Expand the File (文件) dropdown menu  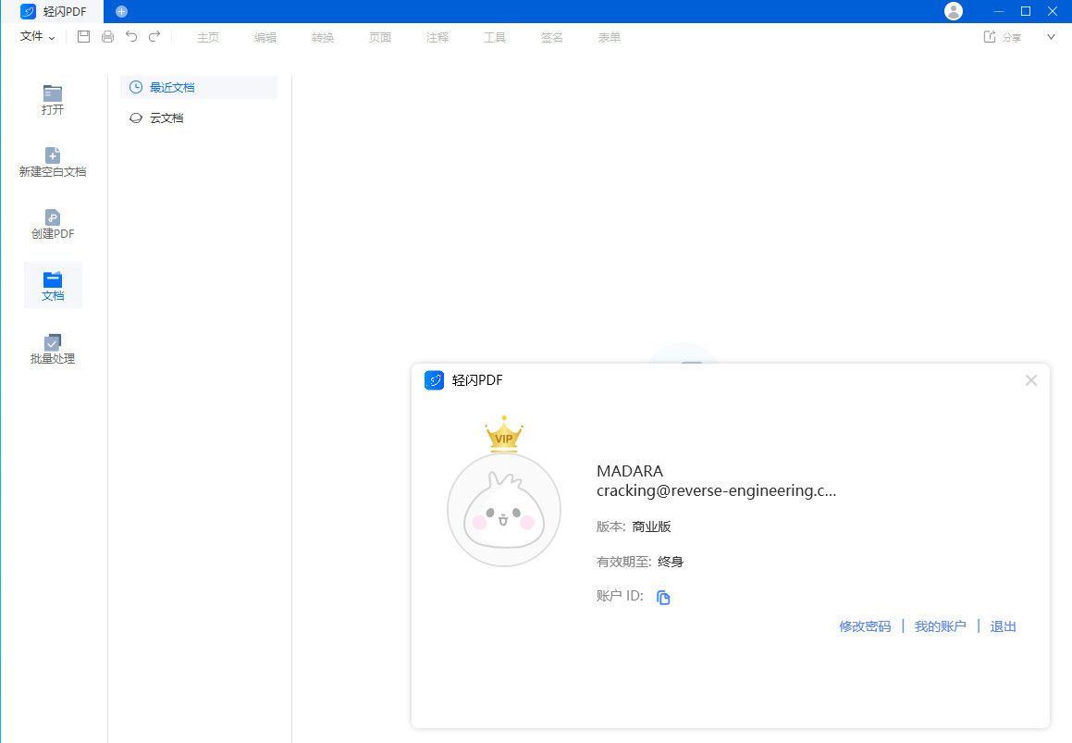[x=38, y=37]
